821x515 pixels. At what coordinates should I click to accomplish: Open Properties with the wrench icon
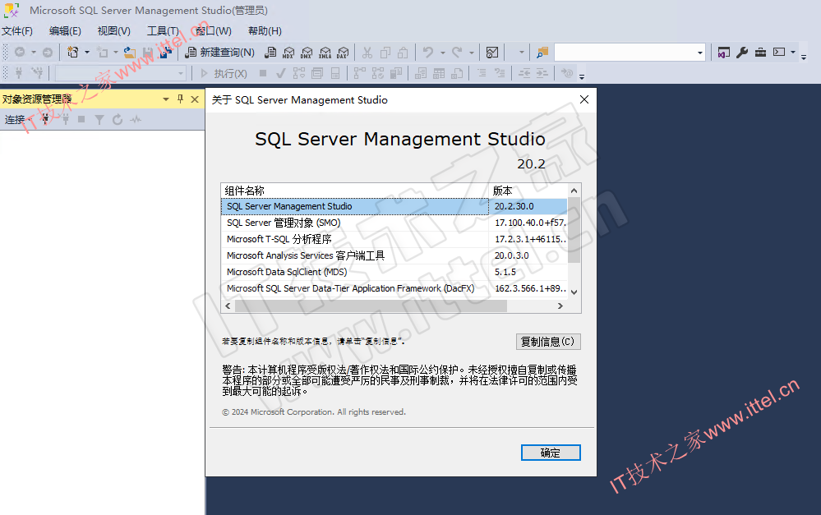[x=742, y=53]
